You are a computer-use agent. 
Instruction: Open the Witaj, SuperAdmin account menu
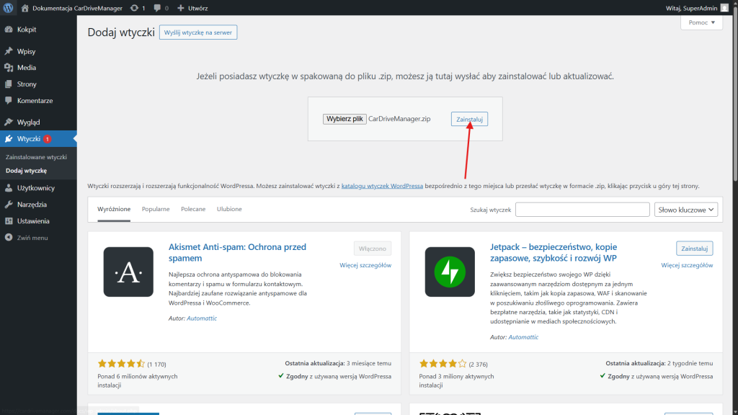[x=692, y=7]
